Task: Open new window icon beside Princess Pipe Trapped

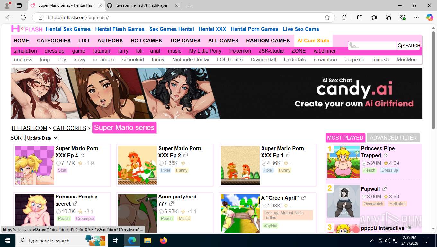Action: click(x=386, y=155)
